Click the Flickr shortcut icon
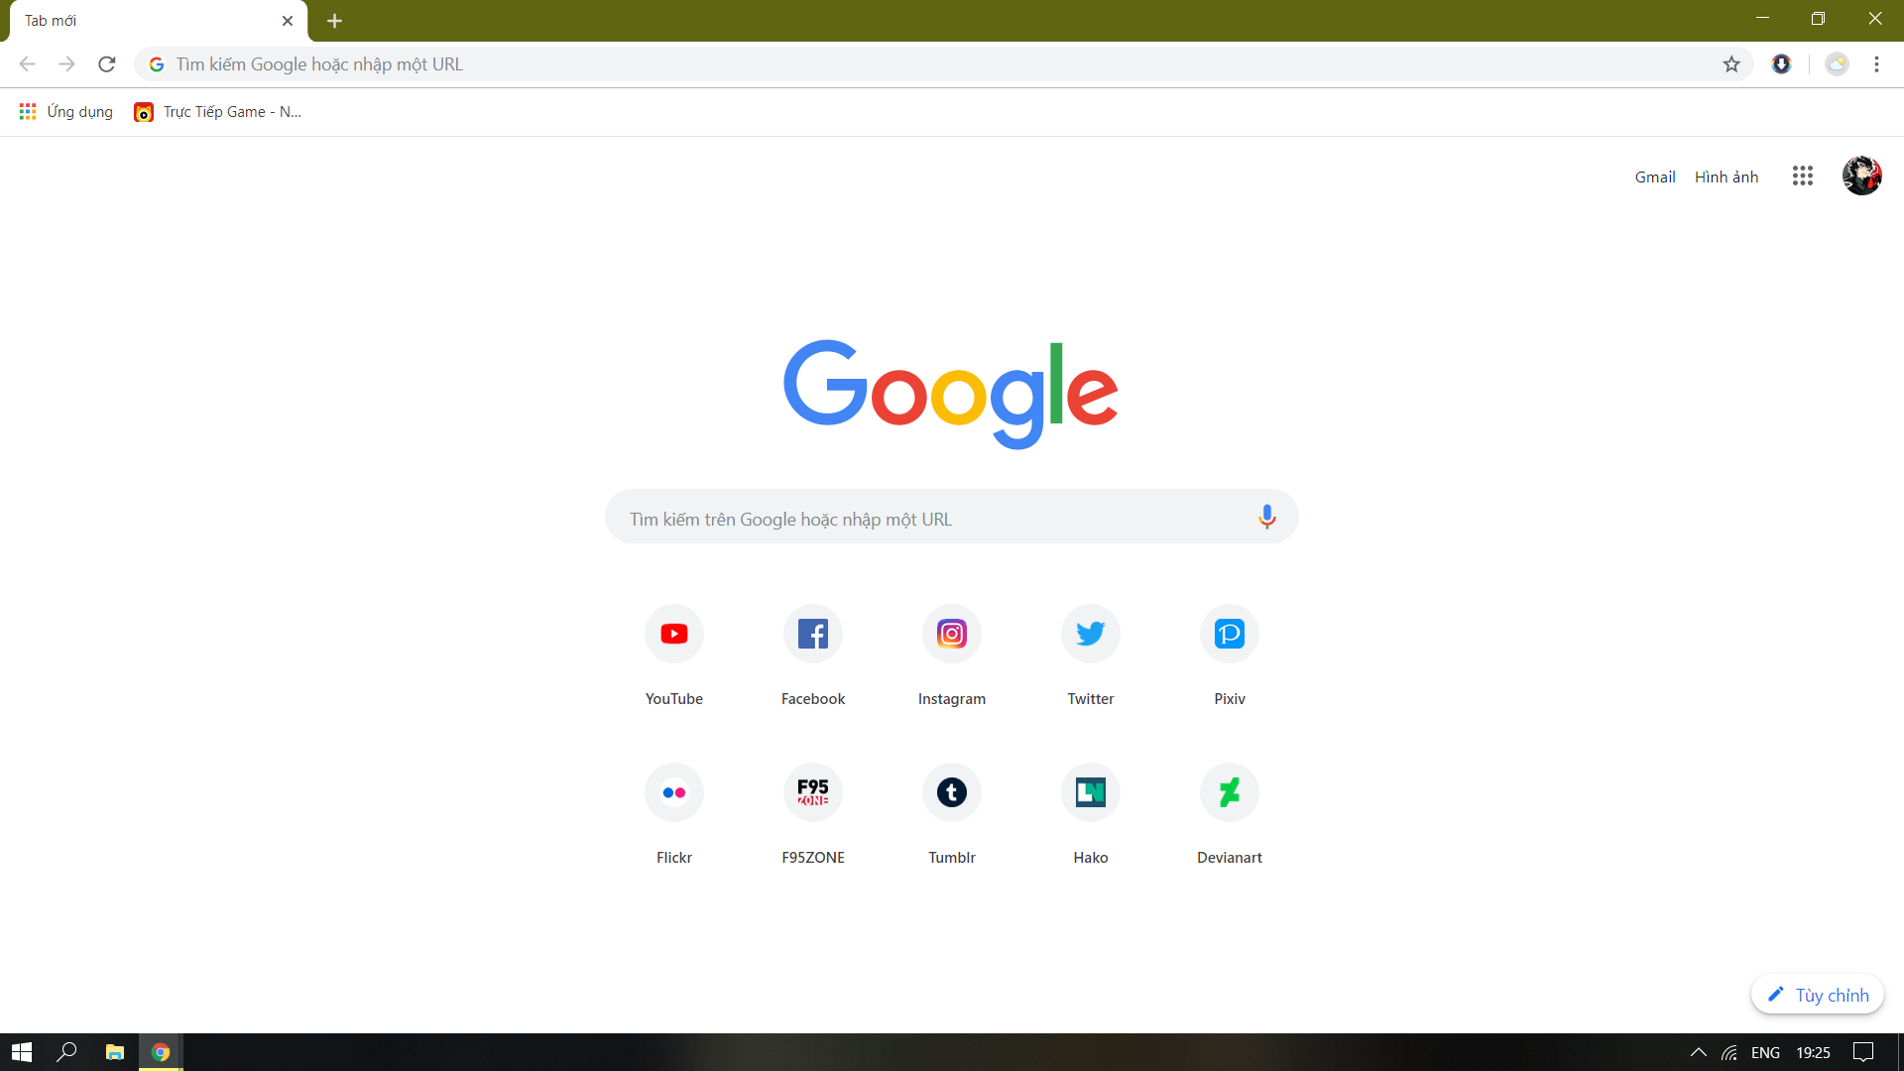Image resolution: width=1904 pixels, height=1071 pixels. [673, 791]
